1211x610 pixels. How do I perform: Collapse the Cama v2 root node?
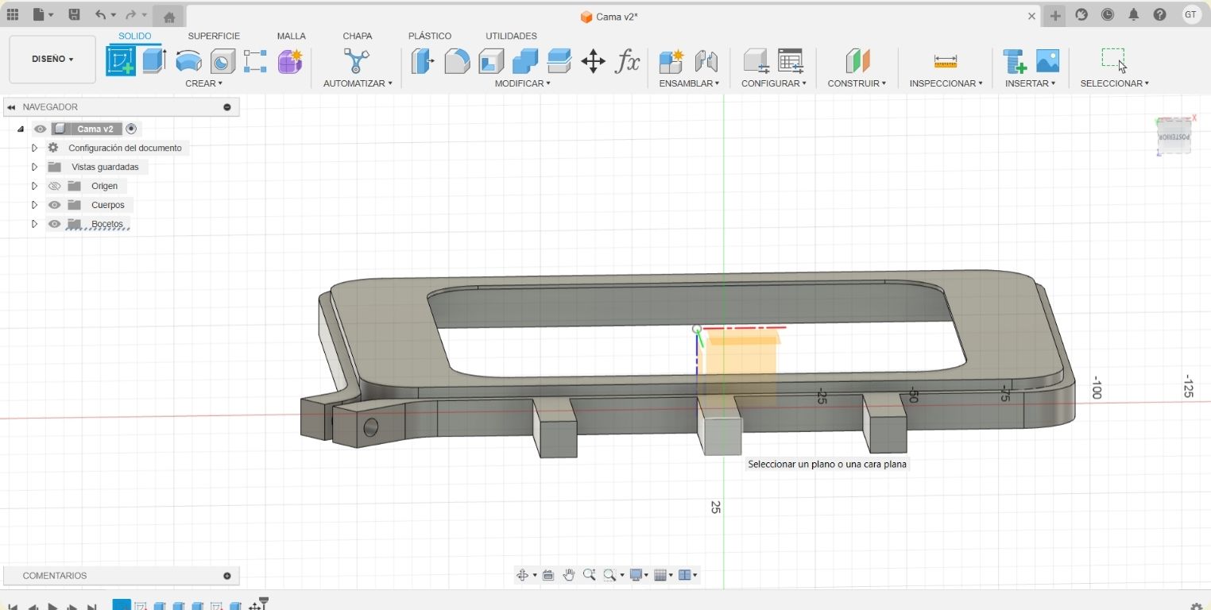click(x=20, y=129)
